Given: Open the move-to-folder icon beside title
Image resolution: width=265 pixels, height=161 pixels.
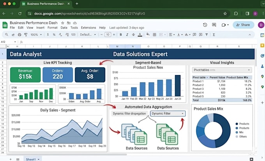Looking at the screenshot, I should pos(69,23).
